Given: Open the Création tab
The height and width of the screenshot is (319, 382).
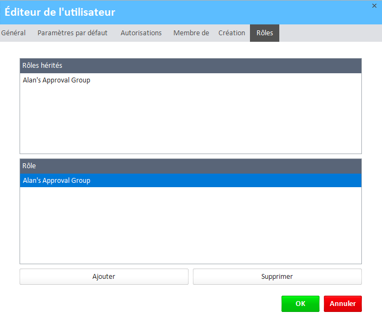Looking at the screenshot, I should tap(231, 33).
